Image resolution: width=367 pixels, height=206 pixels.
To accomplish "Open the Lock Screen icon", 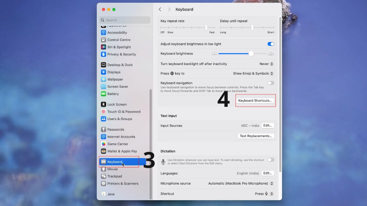I will (x=103, y=104).
